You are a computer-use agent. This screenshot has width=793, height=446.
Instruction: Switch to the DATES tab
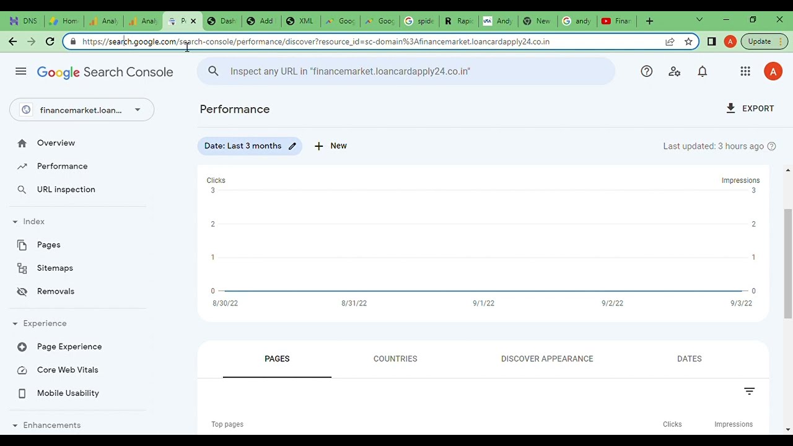[x=690, y=359]
